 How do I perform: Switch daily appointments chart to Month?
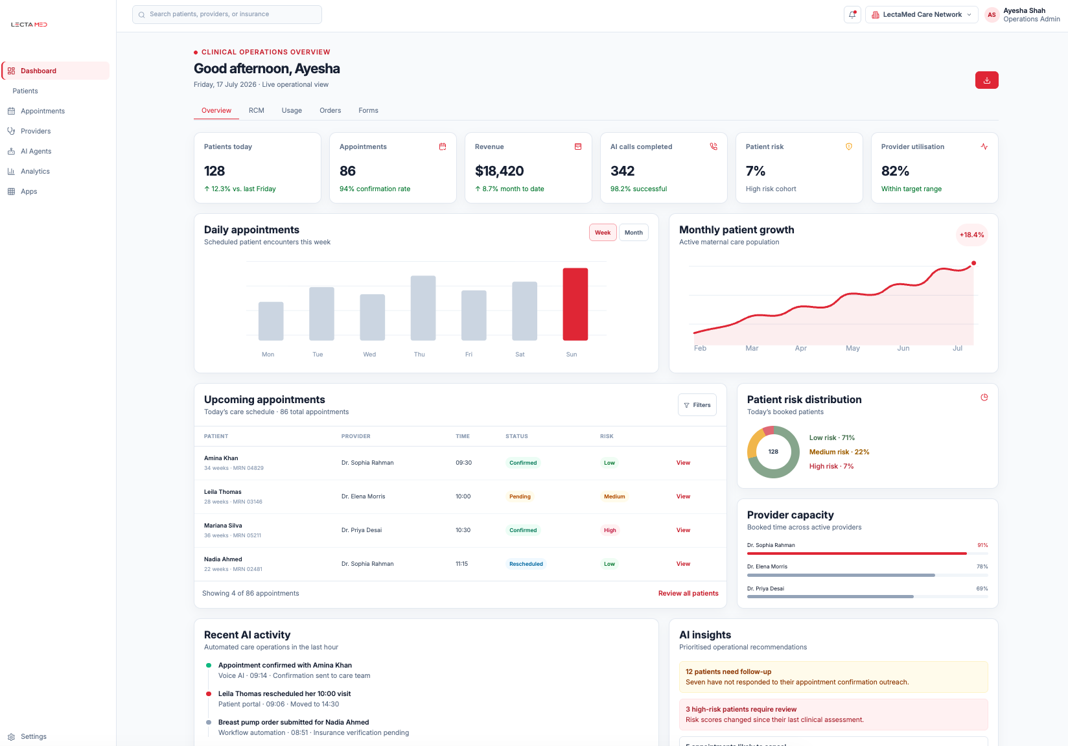click(634, 233)
